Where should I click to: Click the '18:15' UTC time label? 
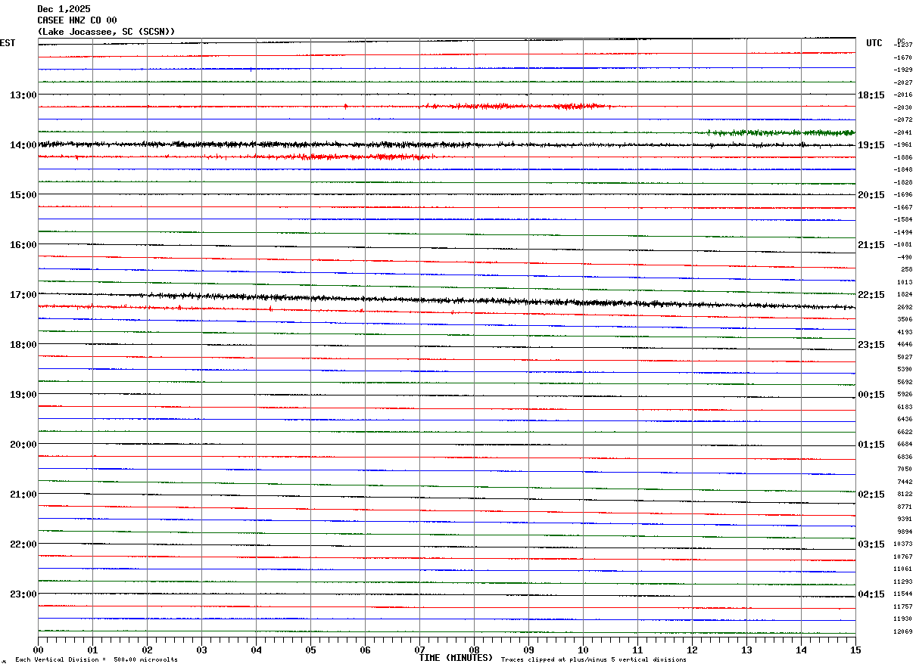pos(871,95)
